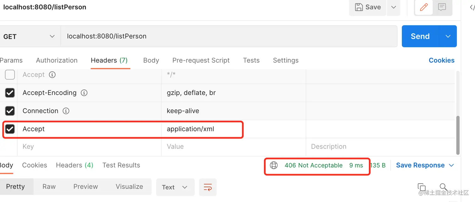475x202 pixels.
Task: Click the pencil edit mode icon
Action: [x=424, y=7]
